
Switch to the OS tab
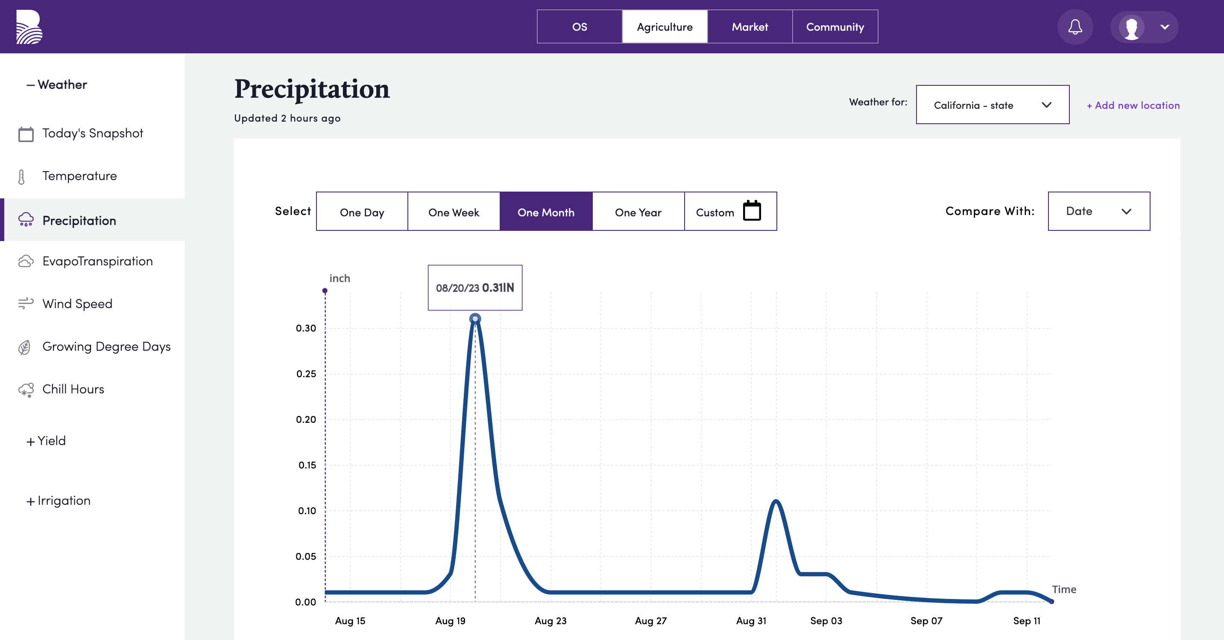point(579,26)
